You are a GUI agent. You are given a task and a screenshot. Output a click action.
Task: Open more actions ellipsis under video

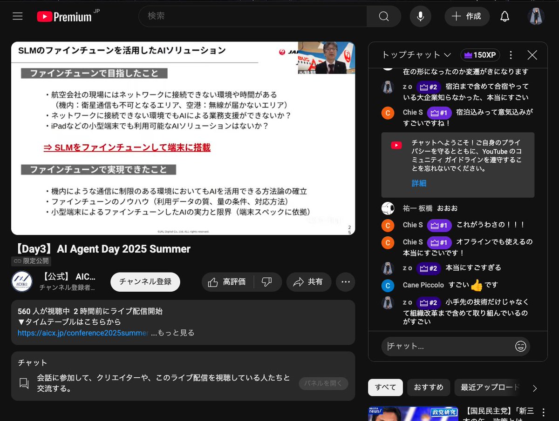[x=345, y=282]
